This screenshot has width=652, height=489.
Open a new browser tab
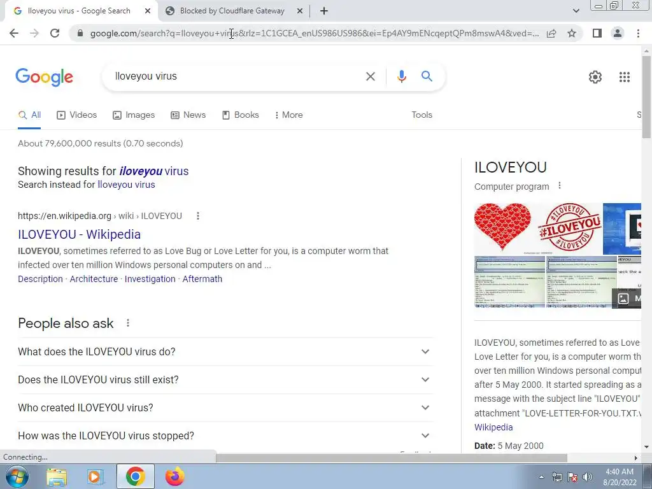click(324, 11)
